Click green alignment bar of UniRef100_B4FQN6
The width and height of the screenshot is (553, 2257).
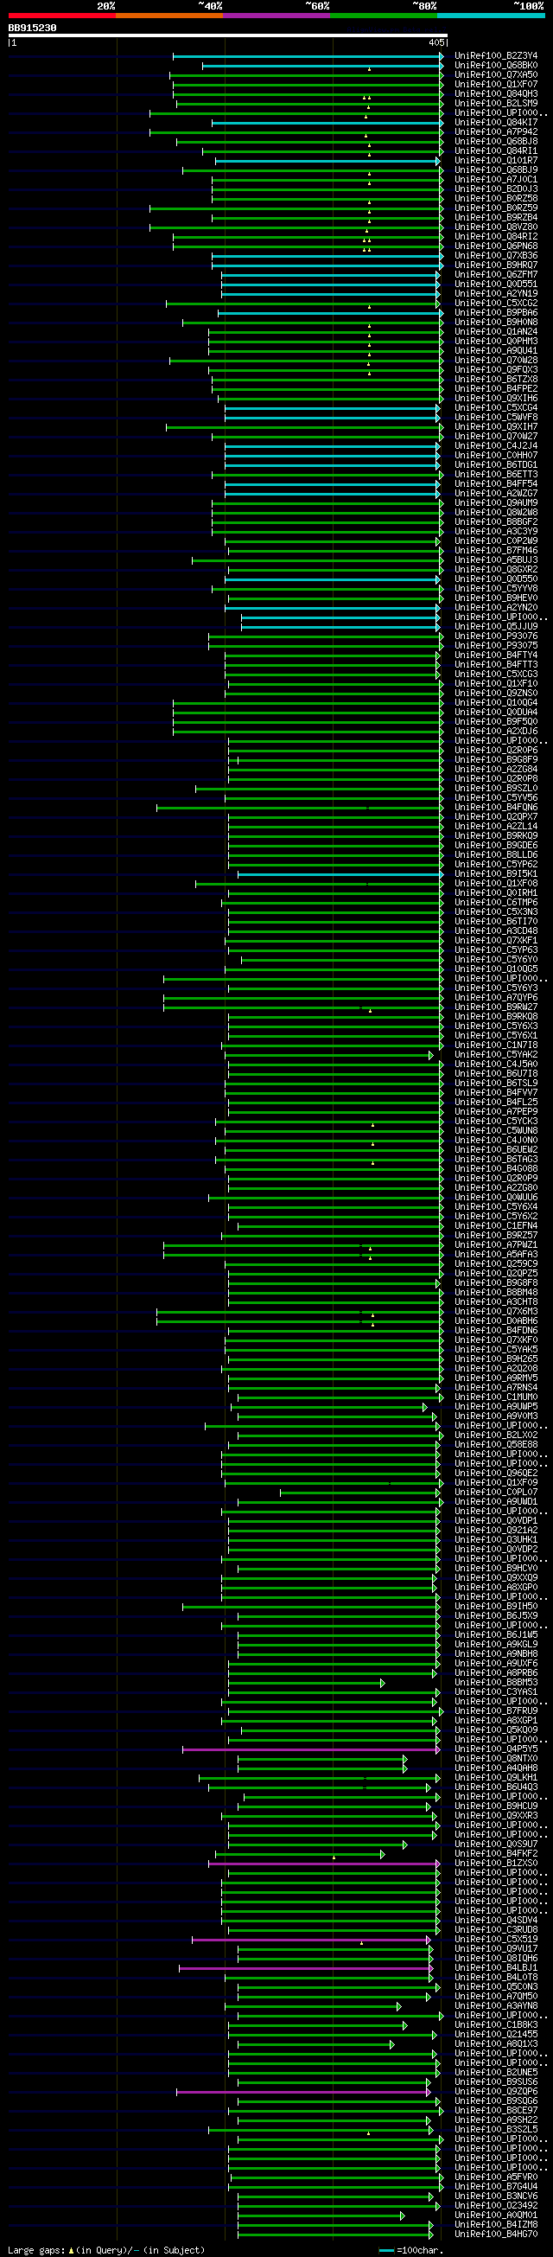pyautogui.click(x=300, y=808)
